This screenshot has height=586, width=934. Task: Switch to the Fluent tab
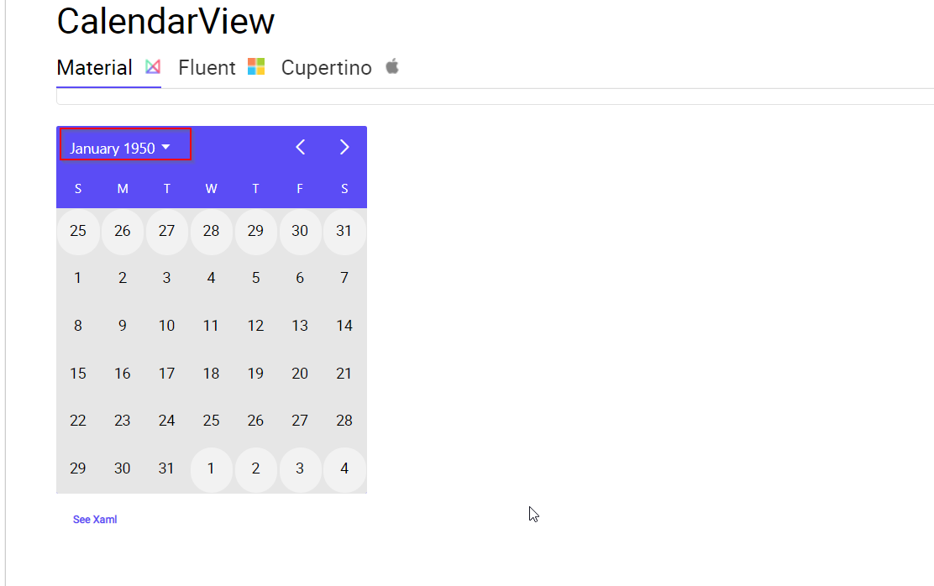pos(207,67)
